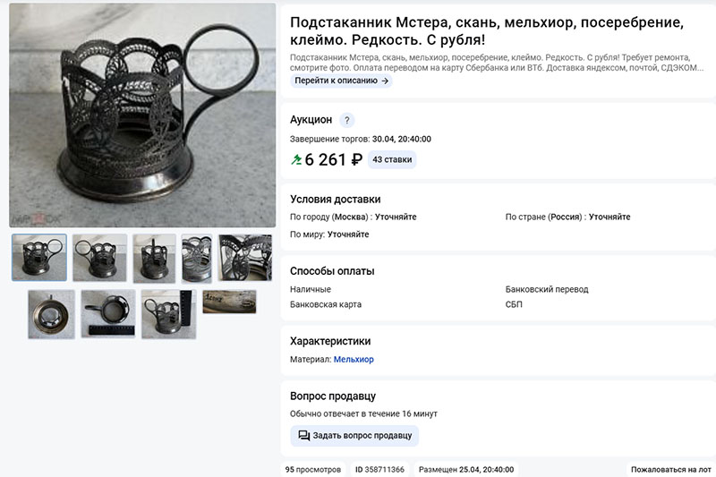Open 'Перейти к описанию' description link
The image size is (716, 477).
[341, 81]
